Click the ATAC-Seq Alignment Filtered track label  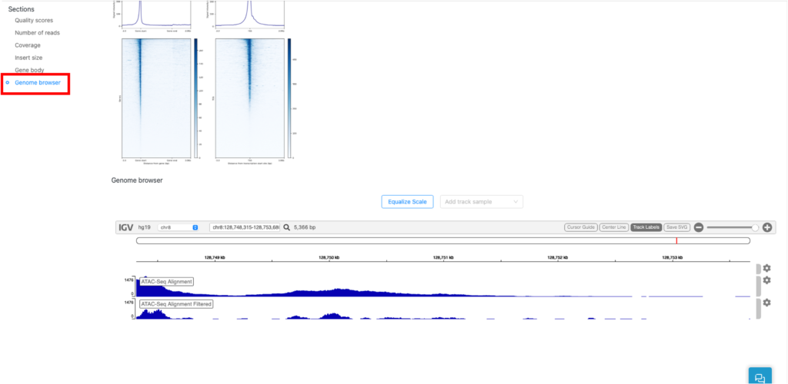coord(176,304)
